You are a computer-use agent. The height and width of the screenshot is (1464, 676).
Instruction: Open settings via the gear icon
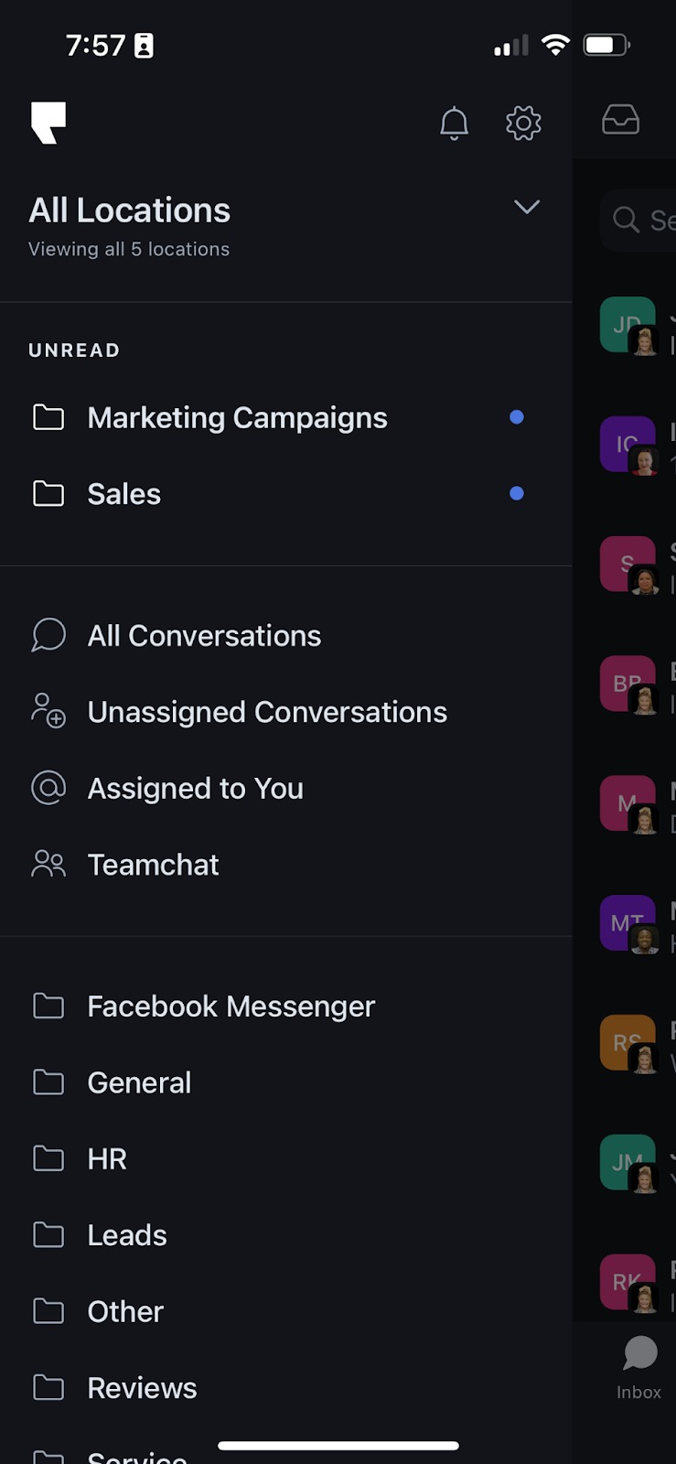(523, 123)
